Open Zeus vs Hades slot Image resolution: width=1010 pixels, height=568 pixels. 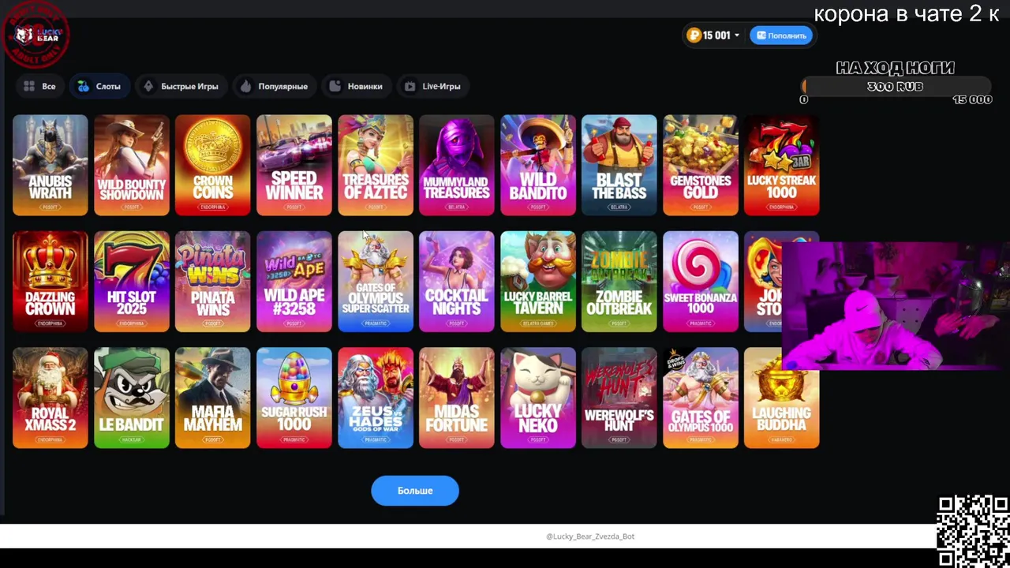point(376,398)
